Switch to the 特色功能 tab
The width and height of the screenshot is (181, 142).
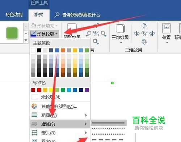[14, 15]
